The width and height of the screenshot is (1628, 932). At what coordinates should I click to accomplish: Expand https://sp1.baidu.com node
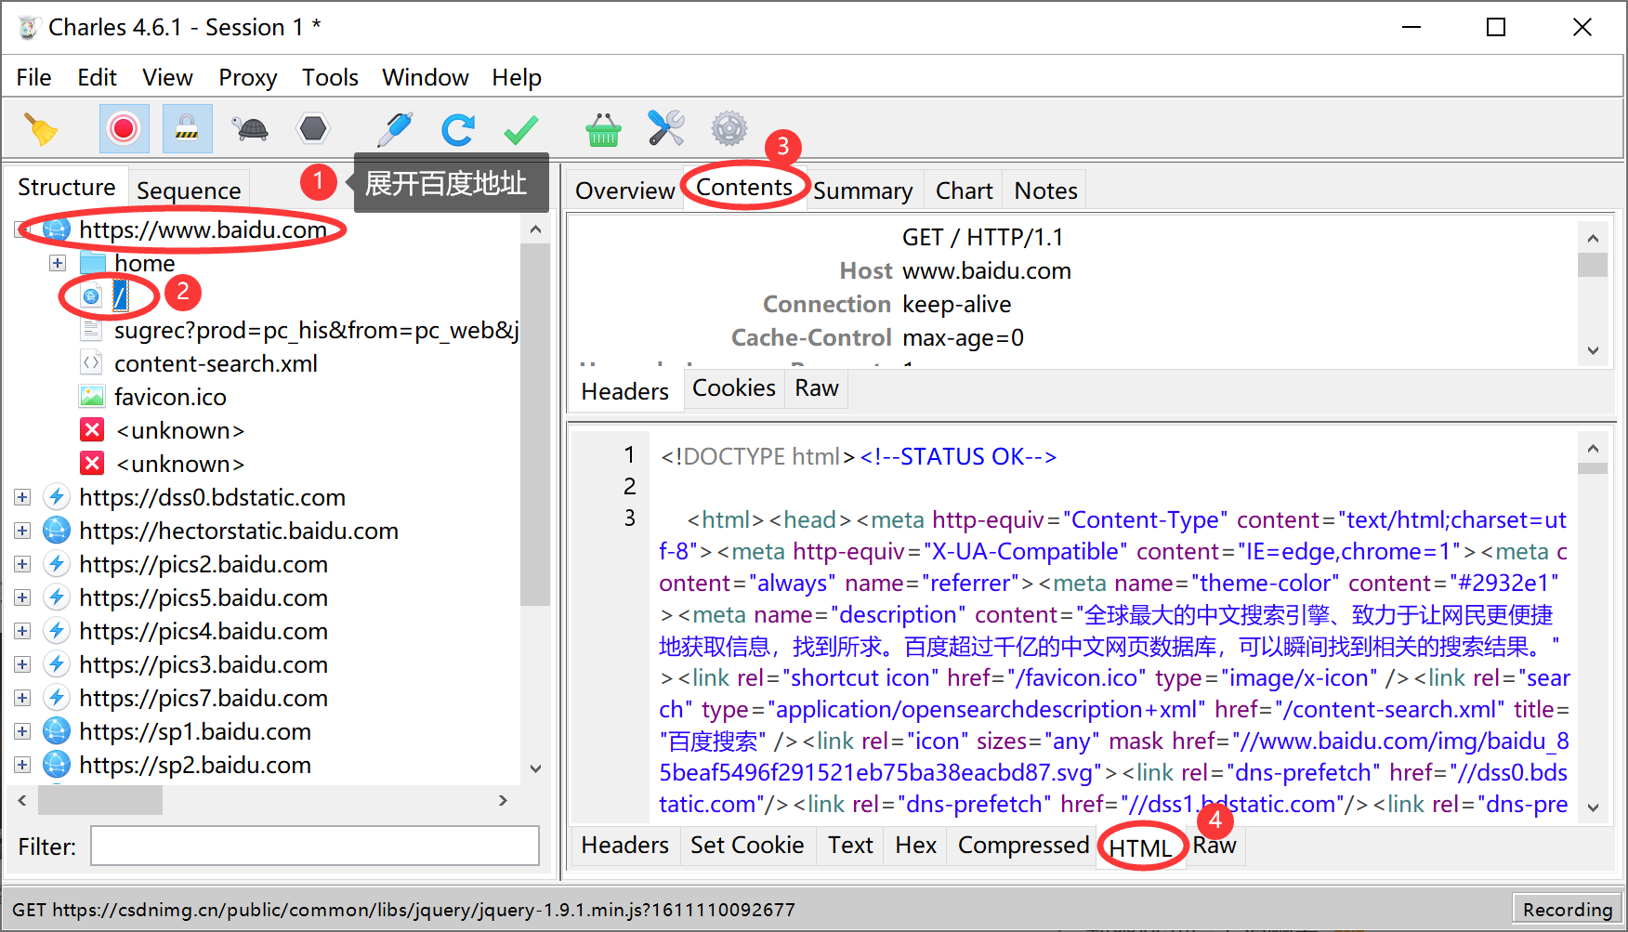22,731
